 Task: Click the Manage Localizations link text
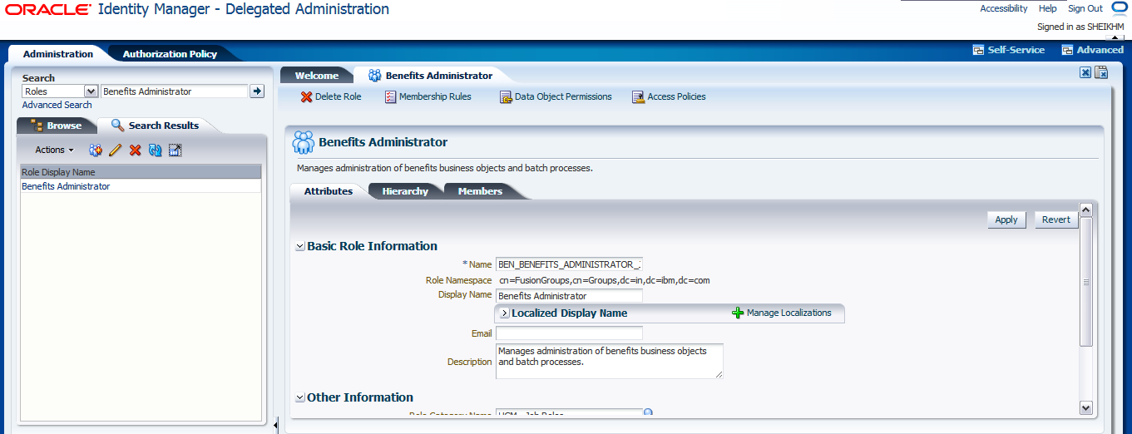789,313
